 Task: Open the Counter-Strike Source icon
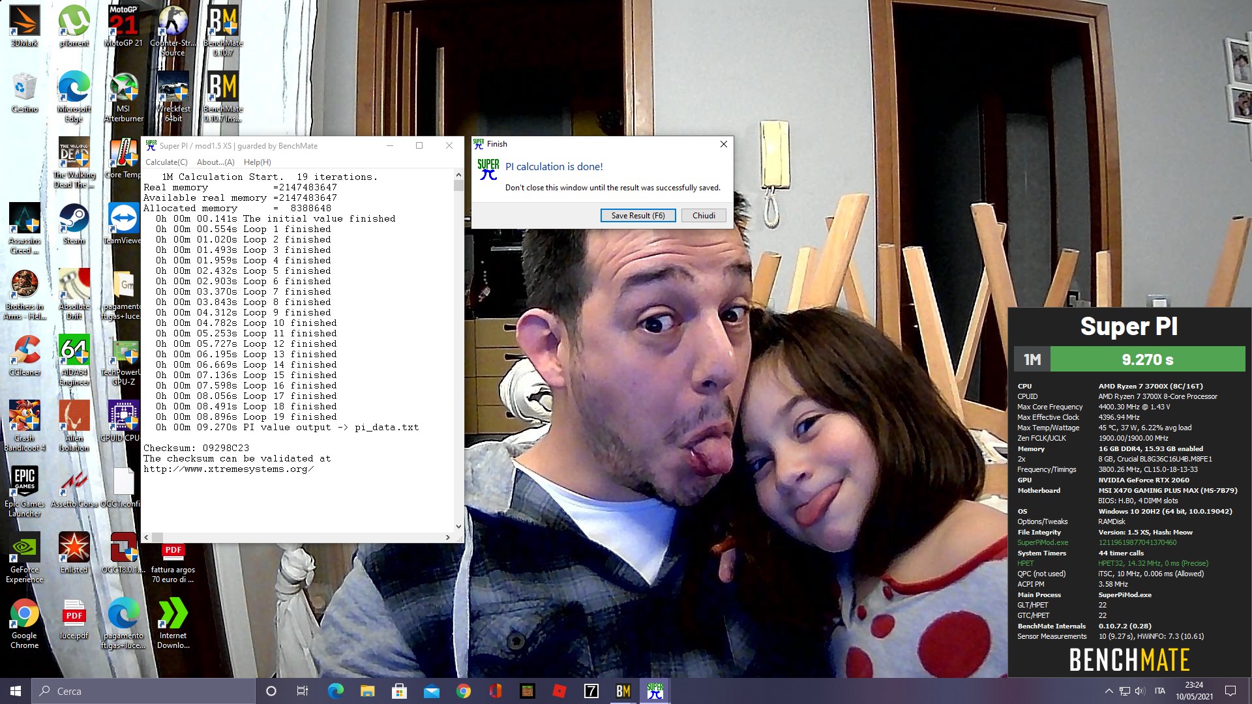(x=173, y=31)
